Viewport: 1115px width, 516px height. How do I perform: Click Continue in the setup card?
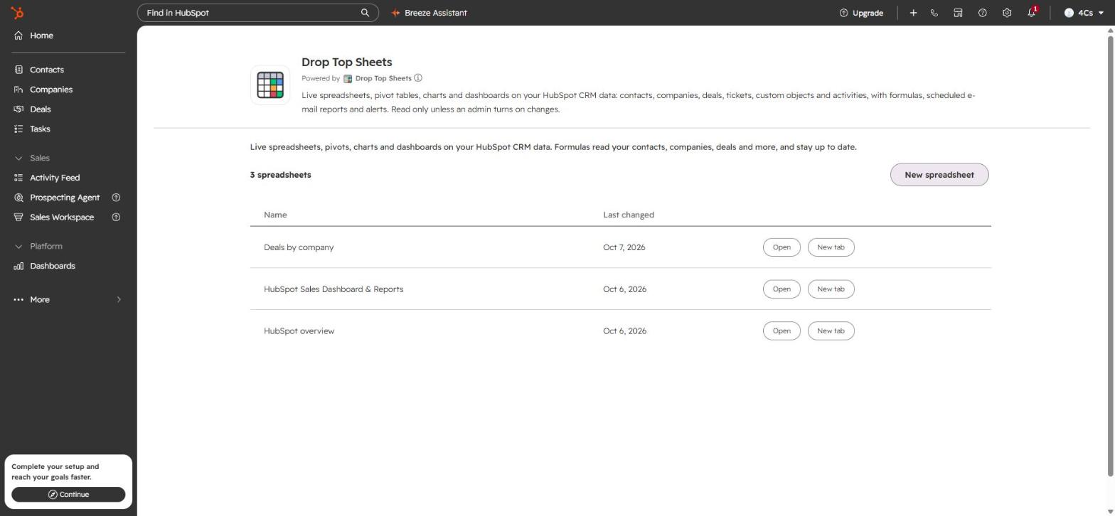click(x=68, y=495)
